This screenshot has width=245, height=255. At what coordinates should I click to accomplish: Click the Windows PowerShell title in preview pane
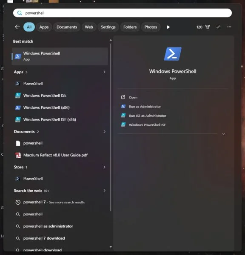pos(173,71)
